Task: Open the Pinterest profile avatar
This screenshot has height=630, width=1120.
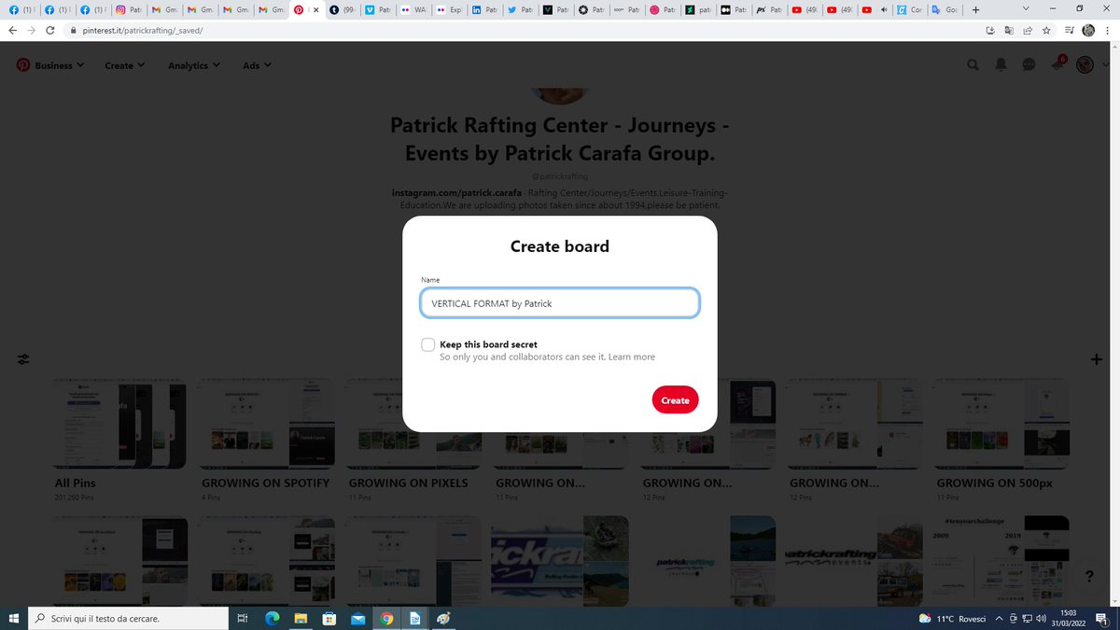Action: tap(1085, 65)
